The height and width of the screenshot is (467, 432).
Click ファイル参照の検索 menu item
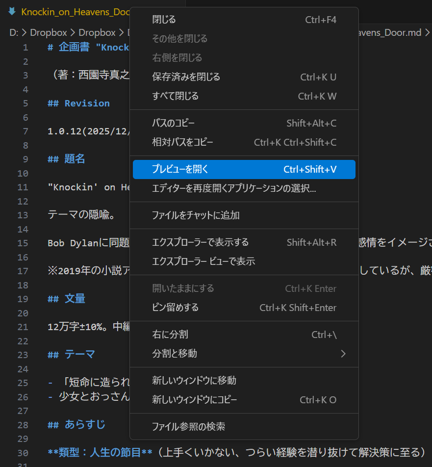pos(189,427)
